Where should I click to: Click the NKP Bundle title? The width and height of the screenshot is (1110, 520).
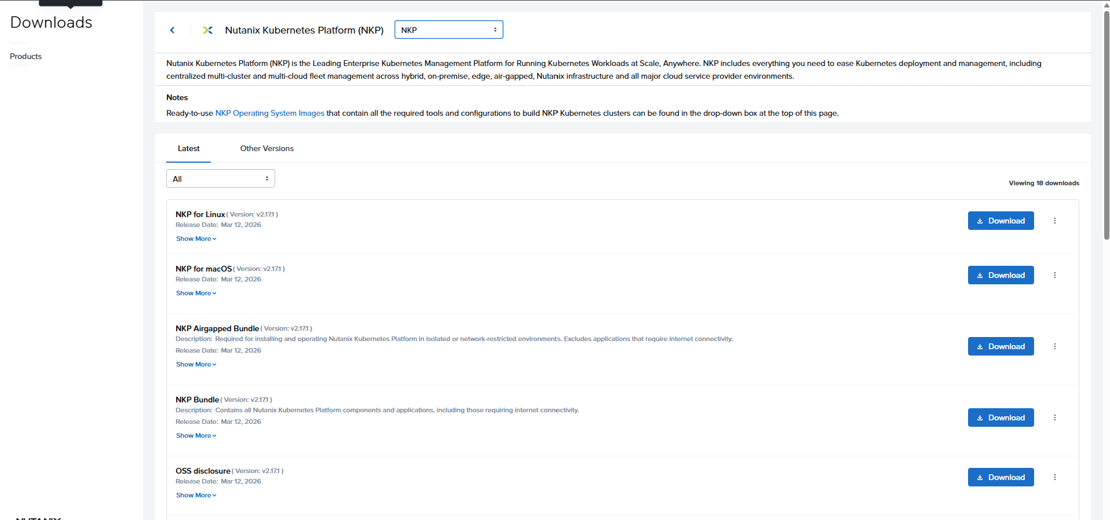[x=197, y=400]
